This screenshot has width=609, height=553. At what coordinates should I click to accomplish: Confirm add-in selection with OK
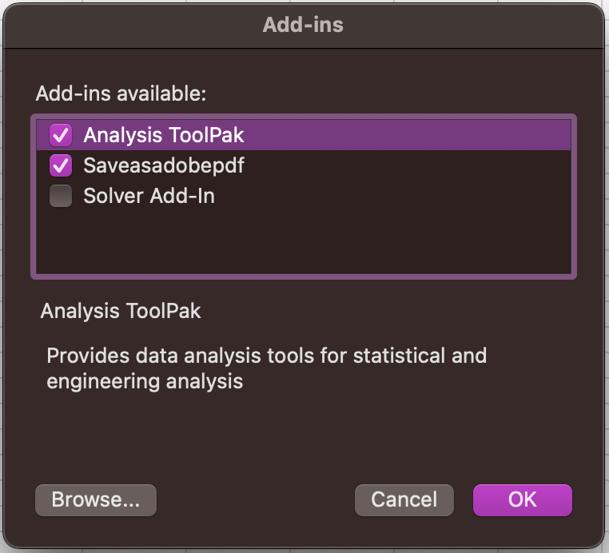click(x=523, y=500)
